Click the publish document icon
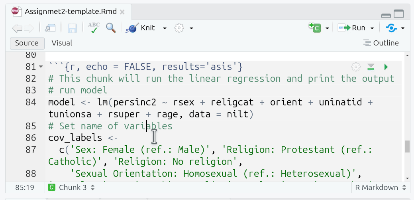 click(391, 28)
